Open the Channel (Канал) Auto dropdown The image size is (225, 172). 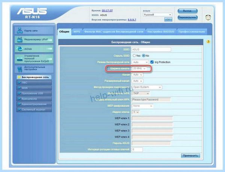(x=137, y=75)
